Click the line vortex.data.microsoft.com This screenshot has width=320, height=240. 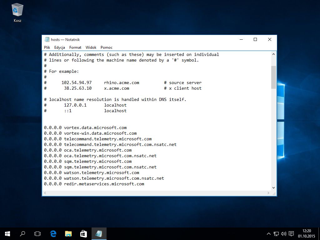(85, 127)
